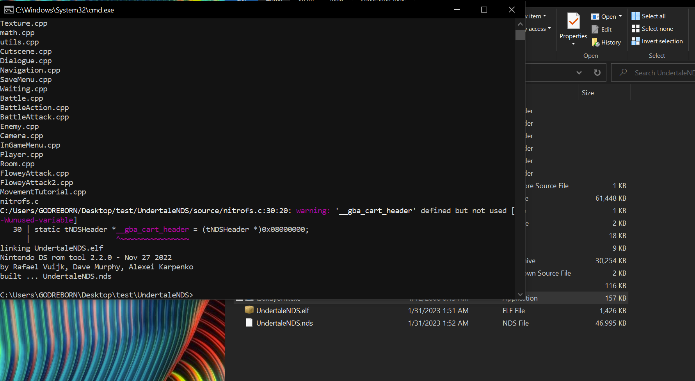Click the date 1/31/2023 1:51 AM
Image resolution: width=695 pixels, height=381 pixels.
tap(438, 311)
